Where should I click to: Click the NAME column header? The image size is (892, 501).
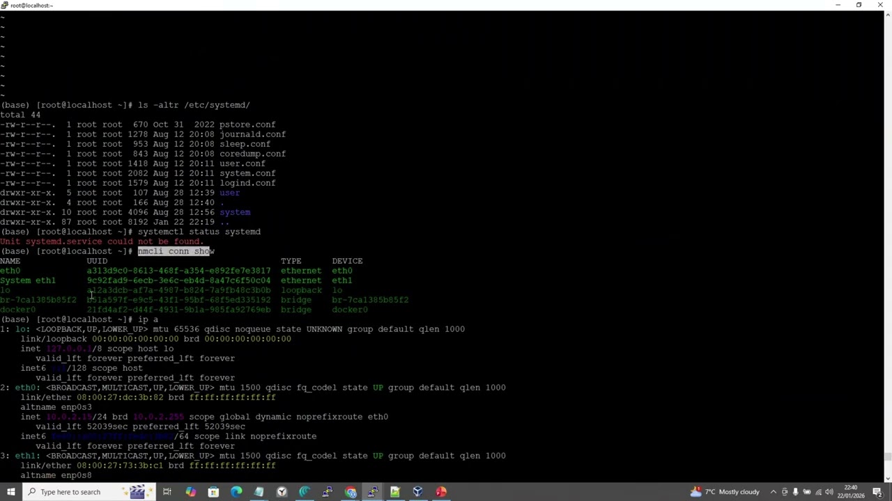pyautogui.click(x=10, y=261)
